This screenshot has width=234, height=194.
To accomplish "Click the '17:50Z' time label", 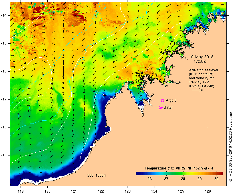I will (x=200, y=61).
